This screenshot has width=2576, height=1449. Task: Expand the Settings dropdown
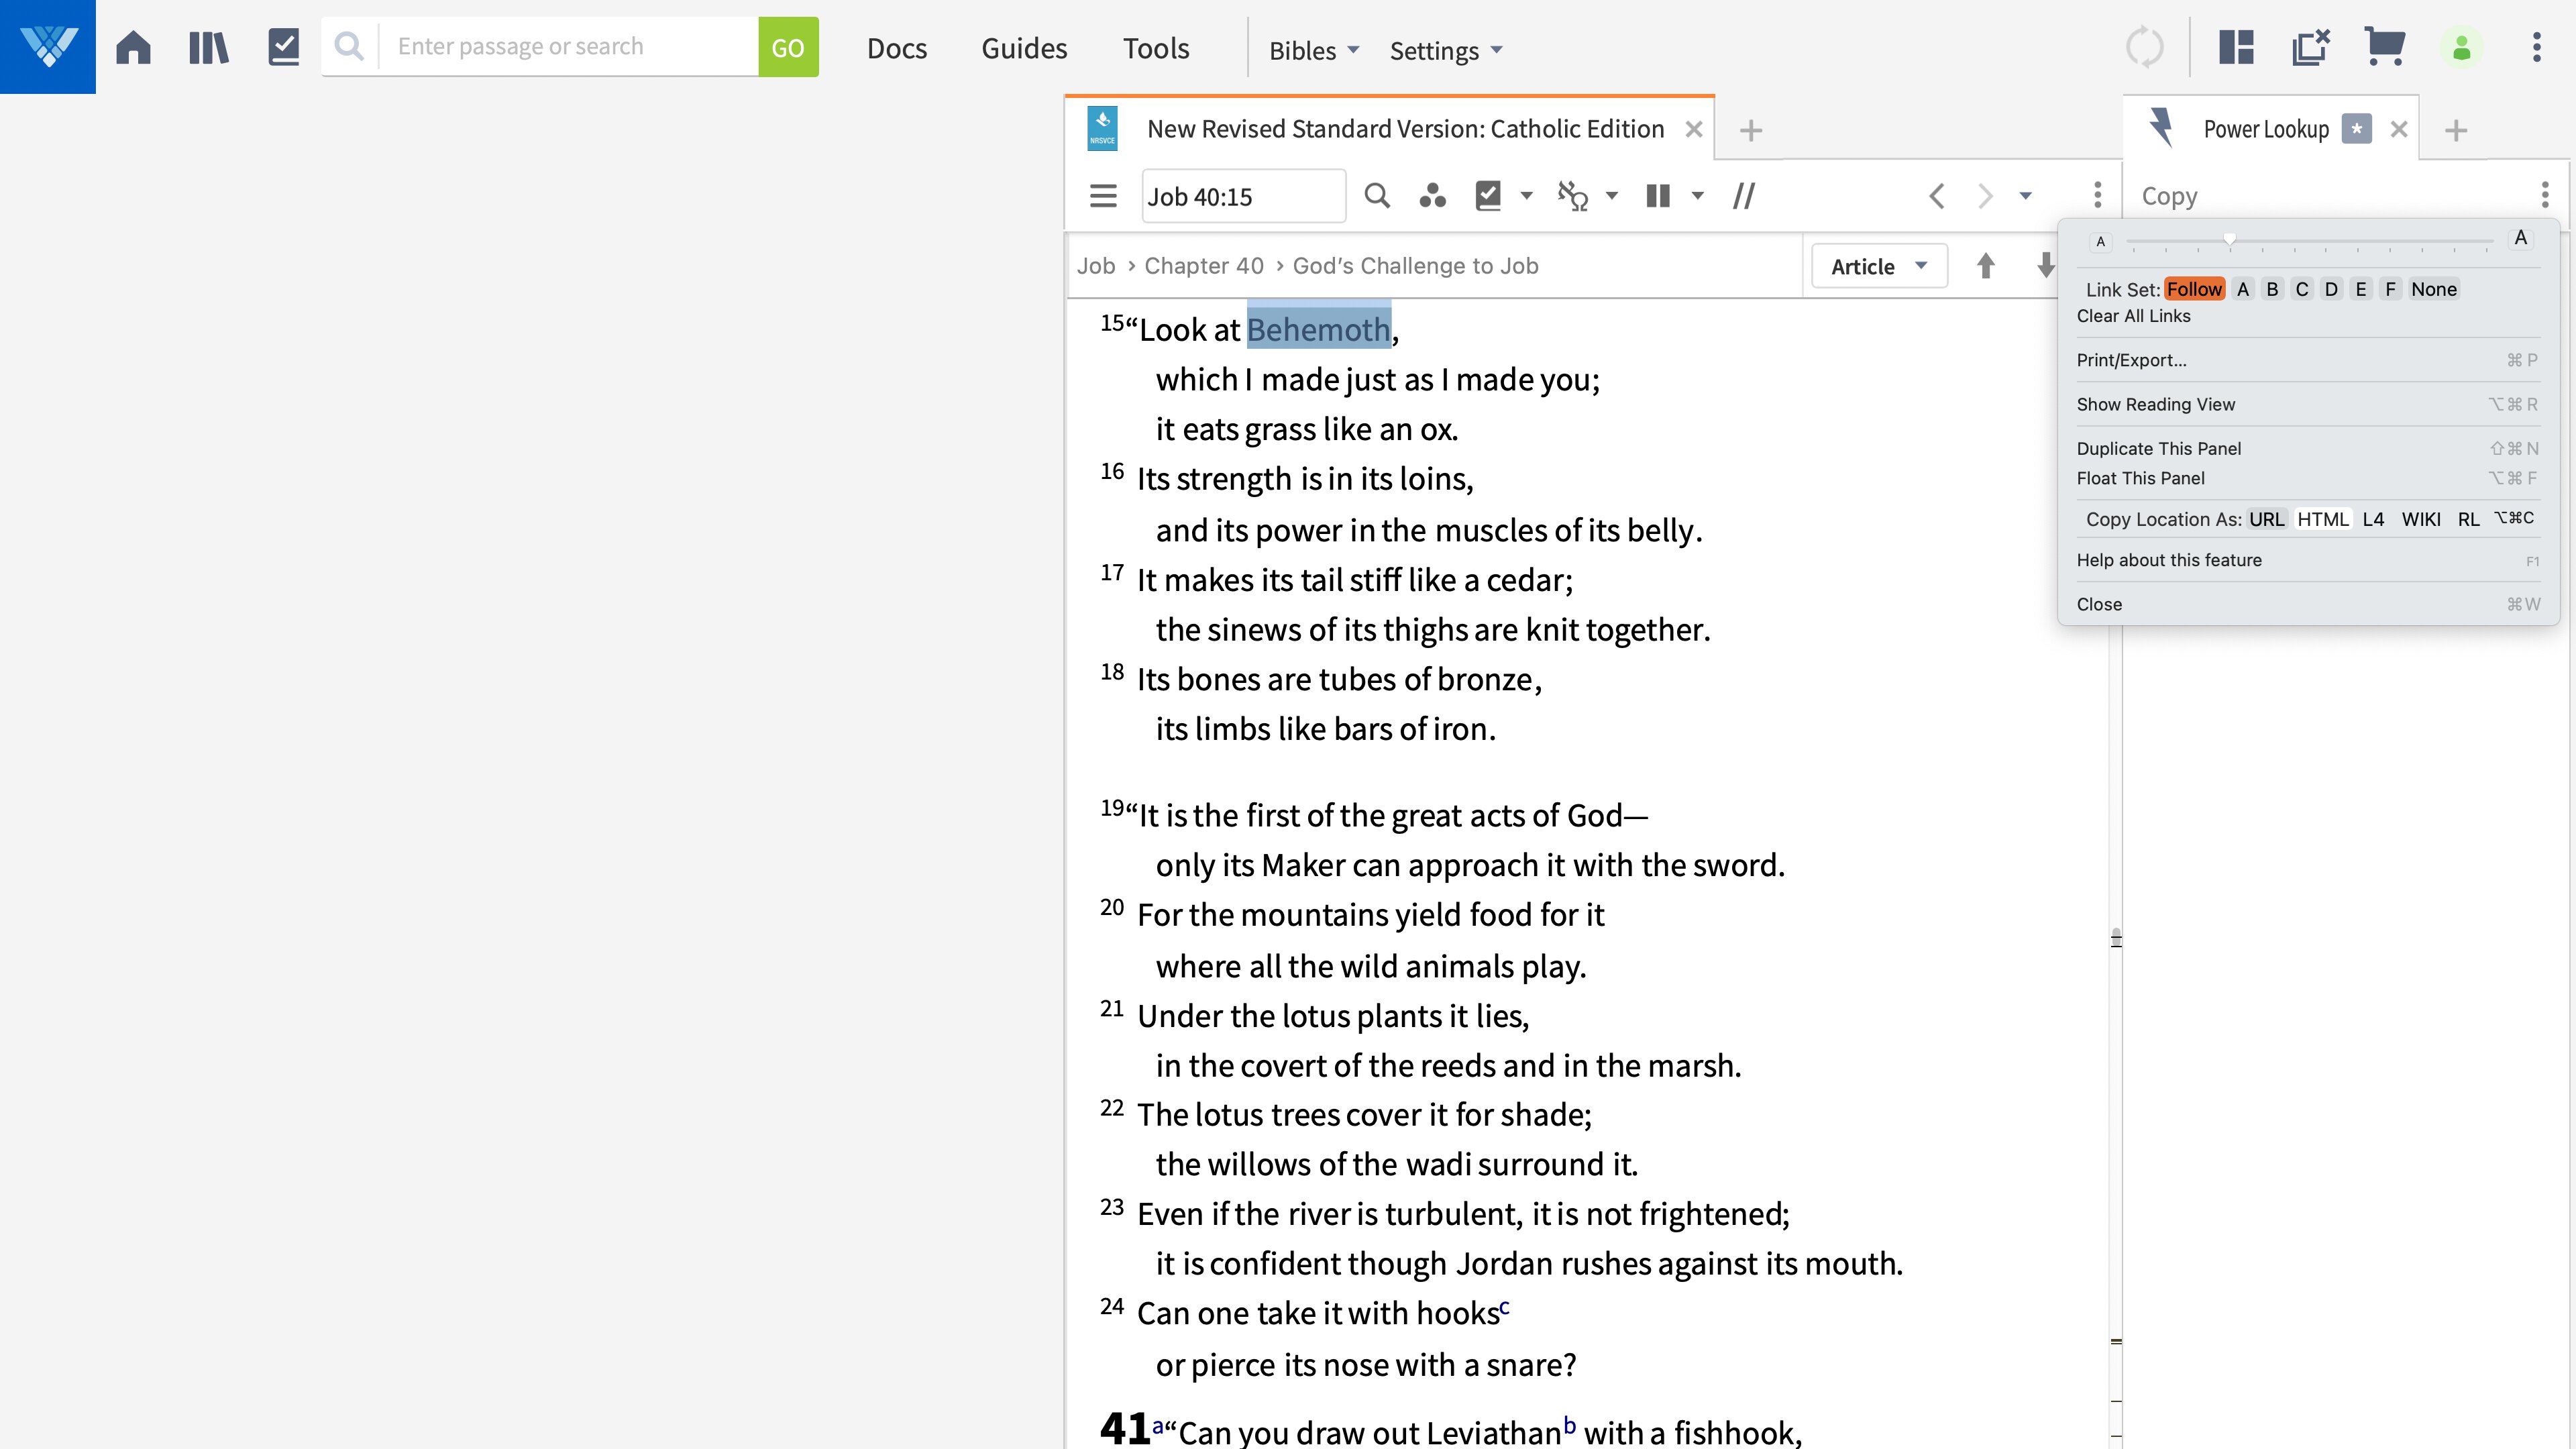pyautogui.click(x=1446, y=50)
